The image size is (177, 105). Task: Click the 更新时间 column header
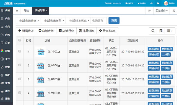tap(133, 41)
